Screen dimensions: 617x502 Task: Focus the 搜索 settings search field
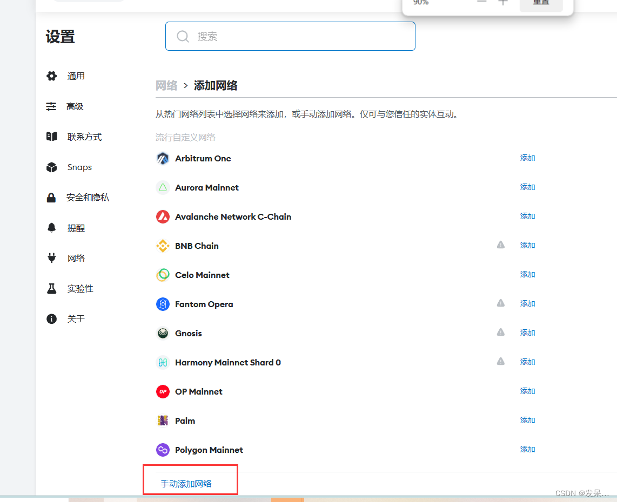pyautogui.click(x=290, y=36)
